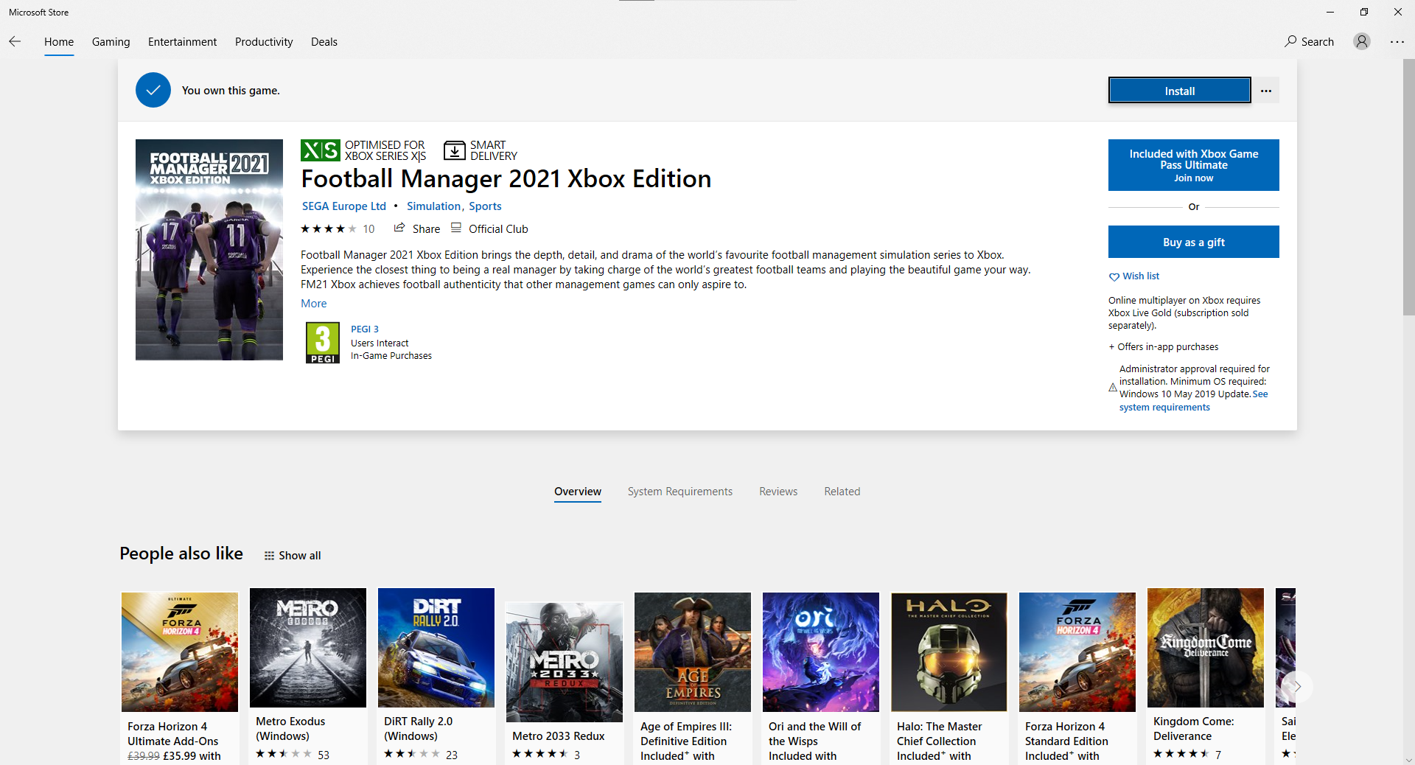Select the Overview section tab
Image resolution: width=1415 pixels, height=765 pixels.
(x=578, y=492)
